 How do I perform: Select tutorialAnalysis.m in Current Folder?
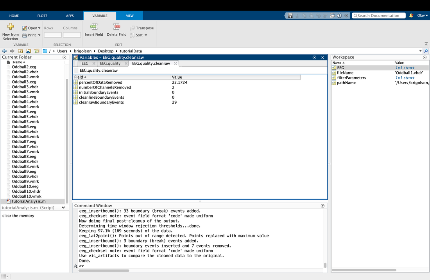tap(29, 201)
